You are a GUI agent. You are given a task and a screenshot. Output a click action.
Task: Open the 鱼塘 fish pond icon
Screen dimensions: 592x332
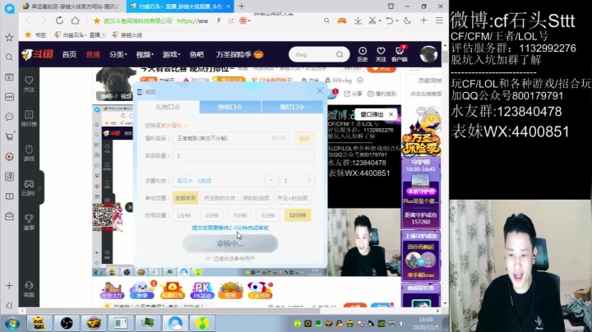pyautogui.click(x=142, y=291)
